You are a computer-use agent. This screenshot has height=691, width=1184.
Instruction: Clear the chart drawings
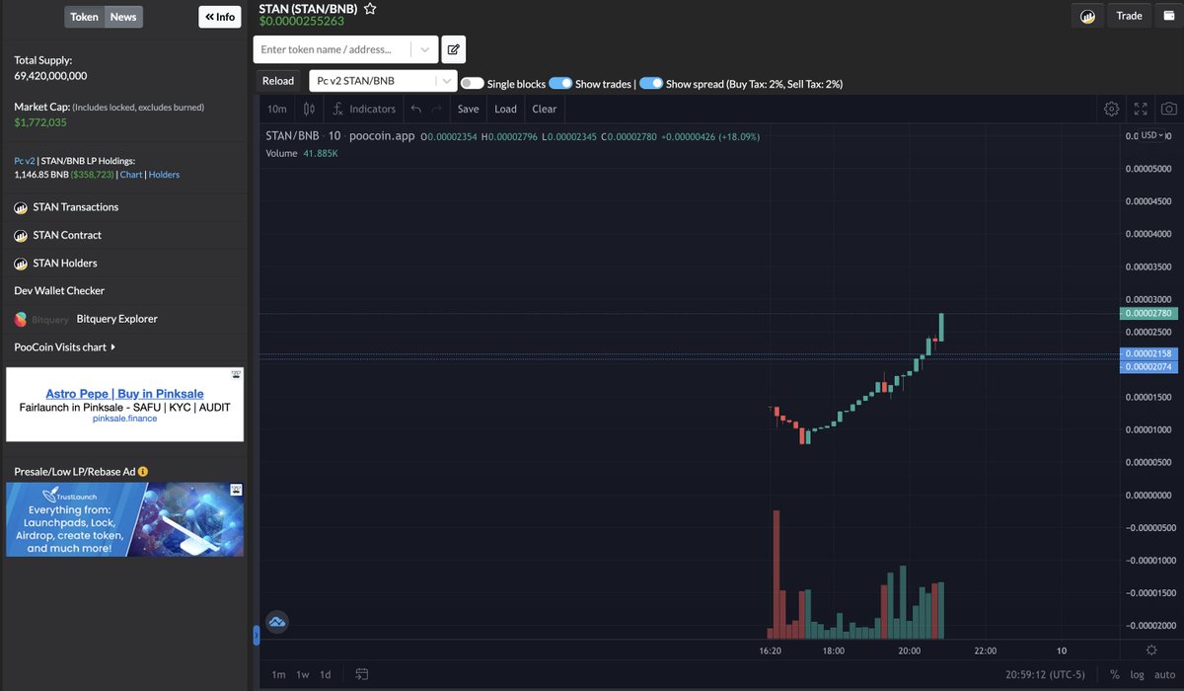(x=545, y=109)
